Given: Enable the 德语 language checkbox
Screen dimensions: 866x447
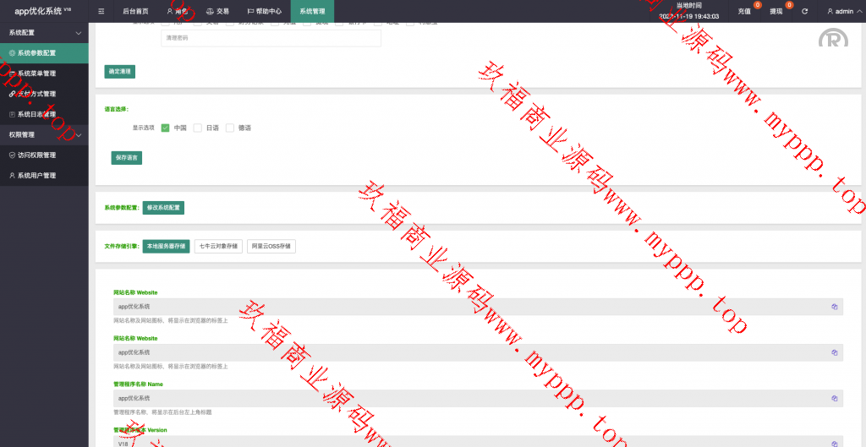Looking at the screenshot, I should [x=230, y=128].
